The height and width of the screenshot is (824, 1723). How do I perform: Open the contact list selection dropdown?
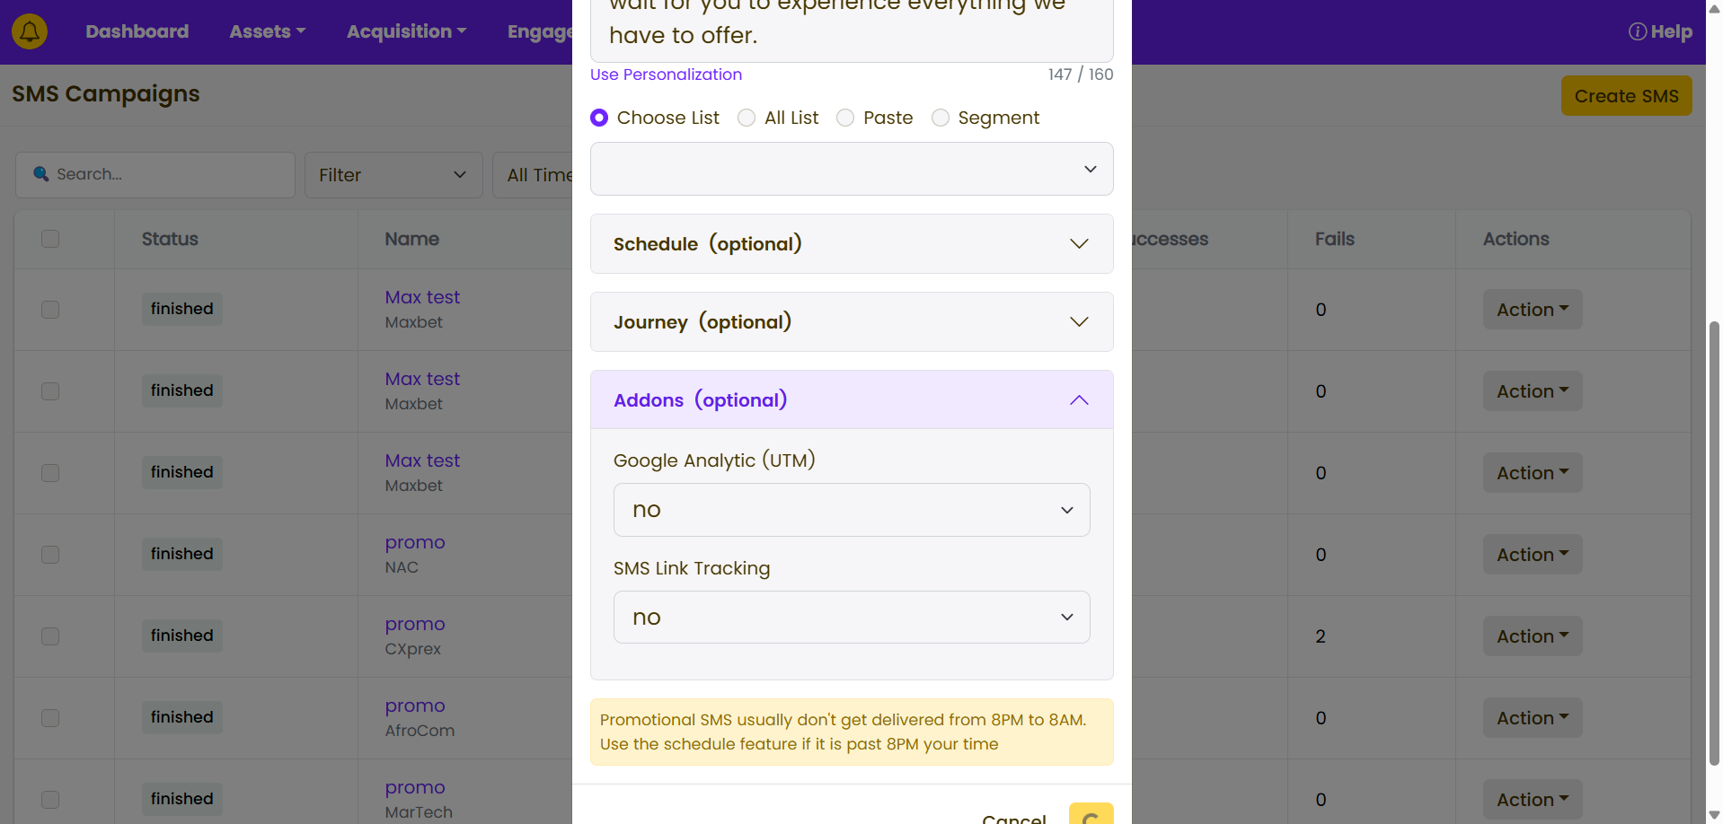tap(851, 169)
